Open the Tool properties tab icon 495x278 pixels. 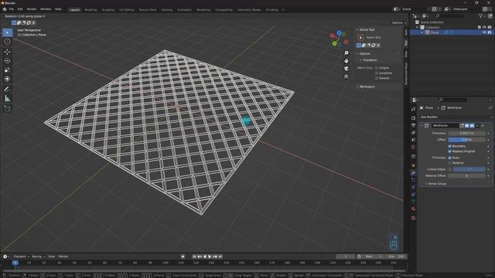tap(413, 109)
